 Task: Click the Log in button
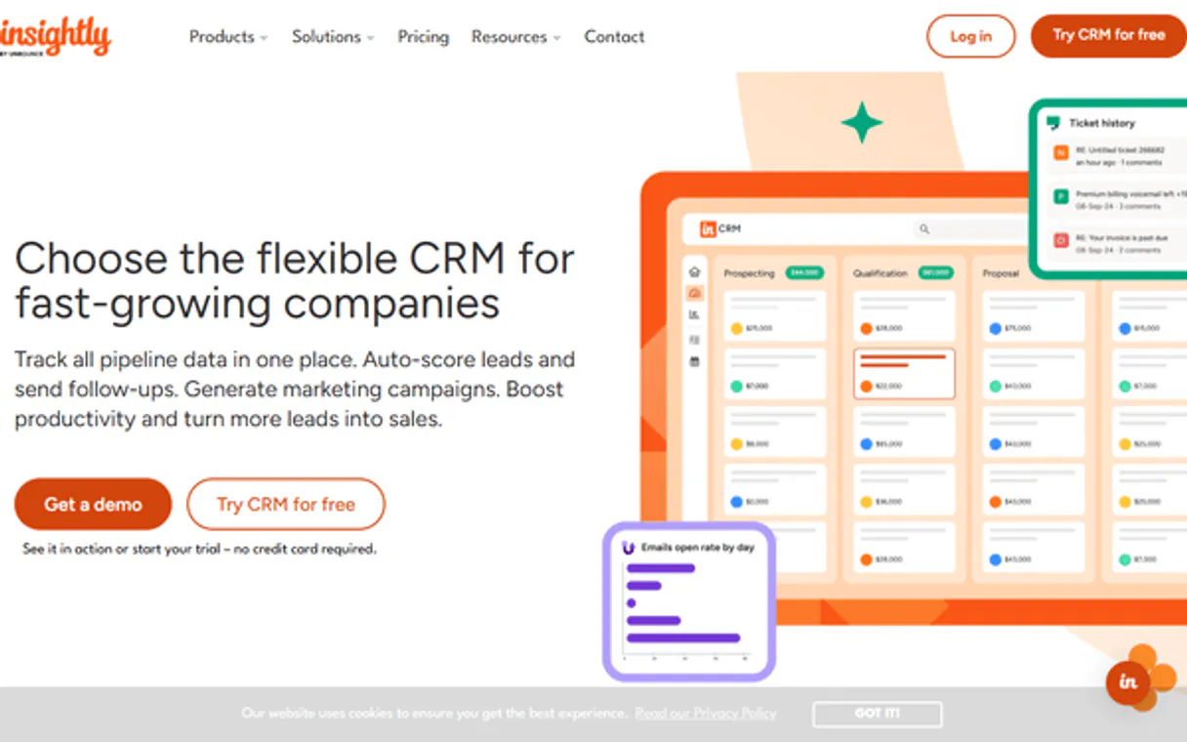click(970, 36)
